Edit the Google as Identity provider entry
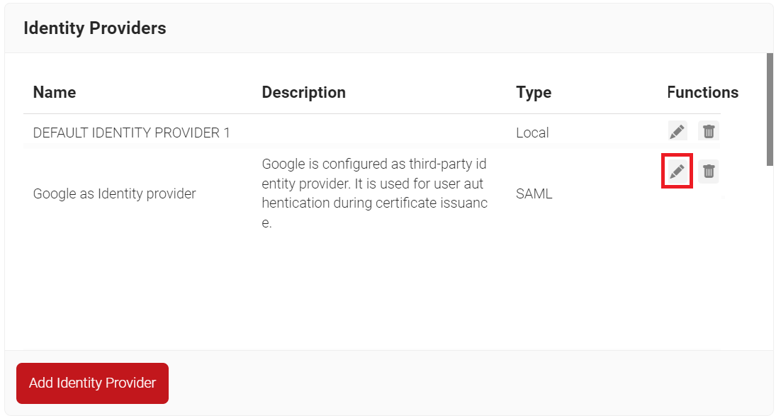 click(x=677, y=171)
